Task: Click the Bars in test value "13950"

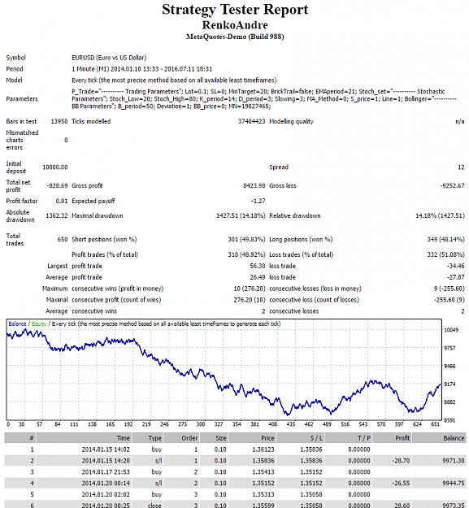Action: click(x=59, y=121)
